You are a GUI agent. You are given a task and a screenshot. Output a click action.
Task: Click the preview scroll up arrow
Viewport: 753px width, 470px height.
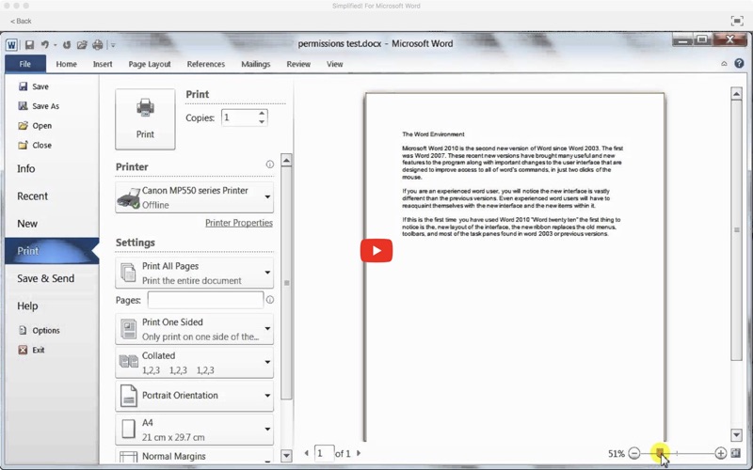(736, 93)
